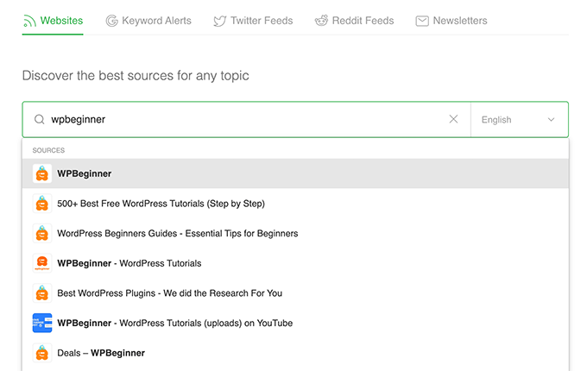The width and height of the screenshot is (587, 371).
Task: Click the Newsletters envelope icon
Action: [x=422, y=21]
